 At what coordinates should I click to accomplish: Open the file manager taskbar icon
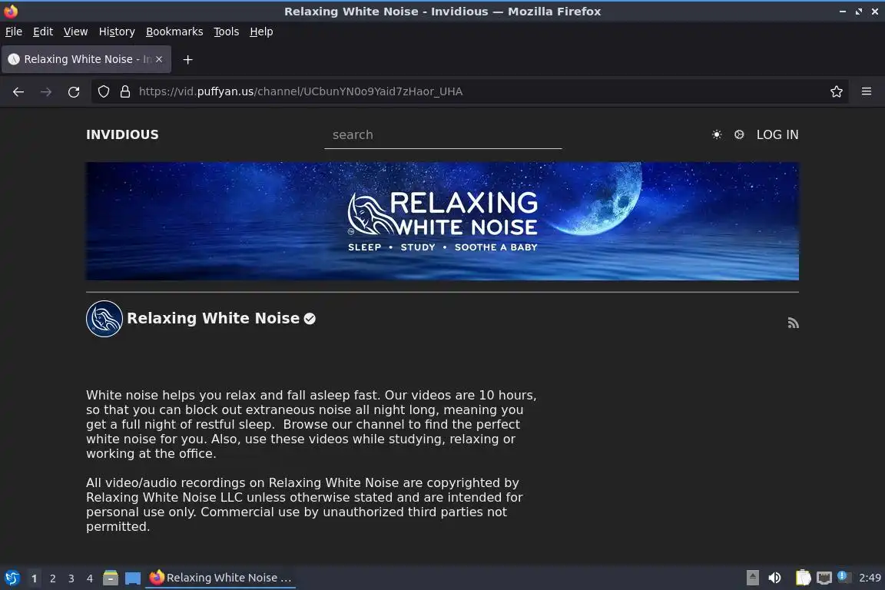(111, 578)
